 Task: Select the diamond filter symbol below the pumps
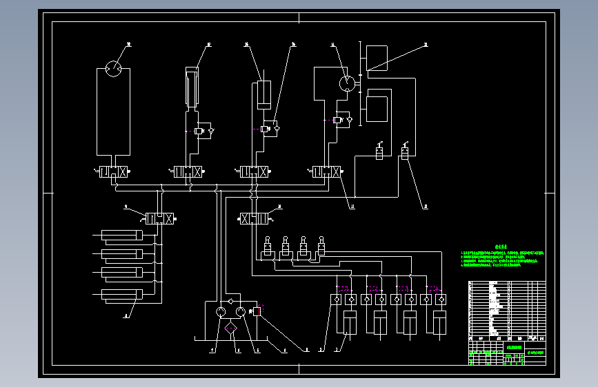231,328
